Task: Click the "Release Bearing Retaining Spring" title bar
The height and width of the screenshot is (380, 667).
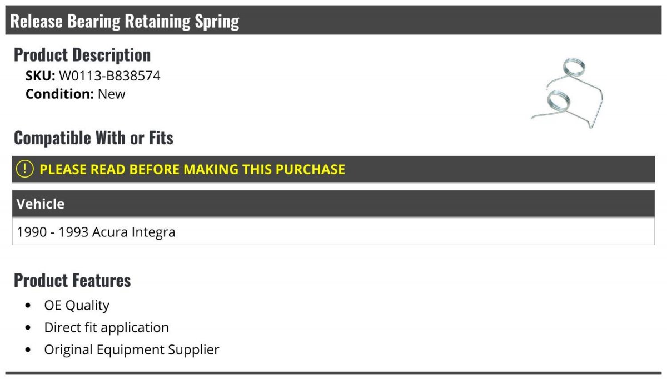Action: click(333, 21)
